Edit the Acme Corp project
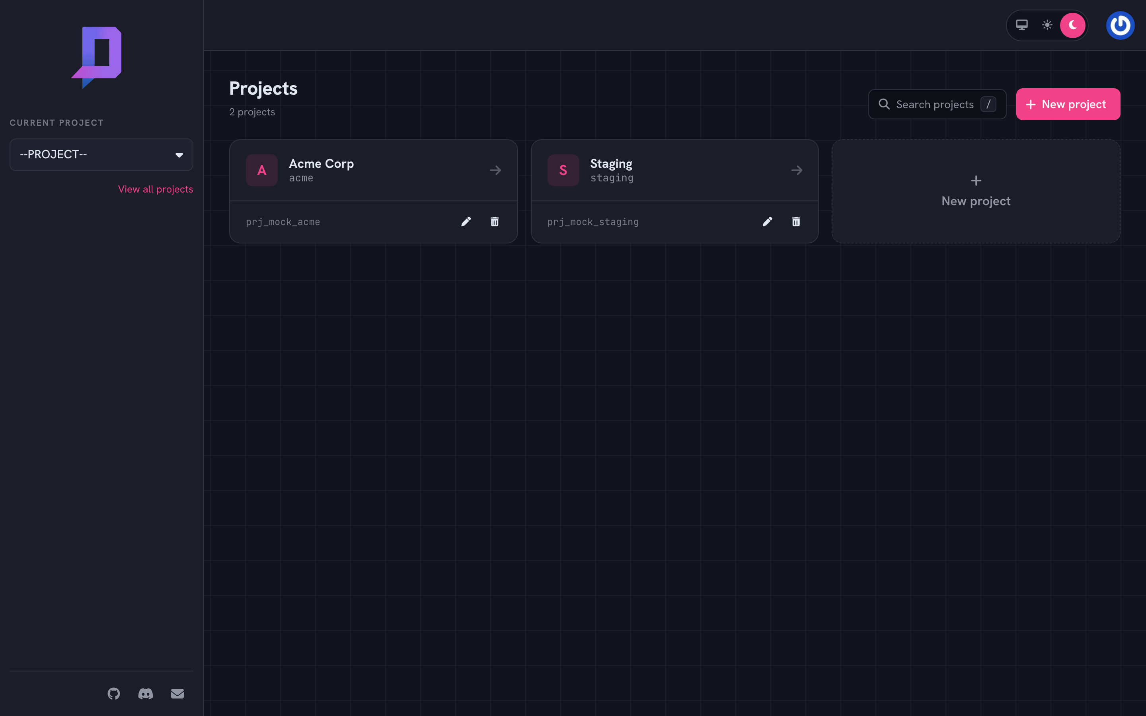Viewport: 1146px width, 716px height. (466, 222)
